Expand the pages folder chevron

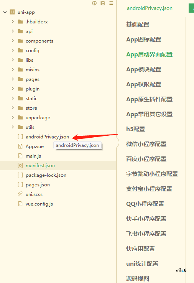coord(13,79)
